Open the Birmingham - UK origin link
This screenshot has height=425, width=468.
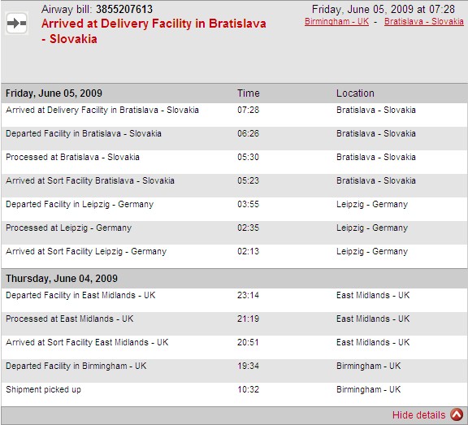[x=336, y=21]
